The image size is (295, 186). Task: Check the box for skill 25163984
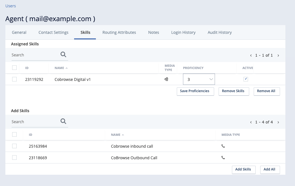14,146
